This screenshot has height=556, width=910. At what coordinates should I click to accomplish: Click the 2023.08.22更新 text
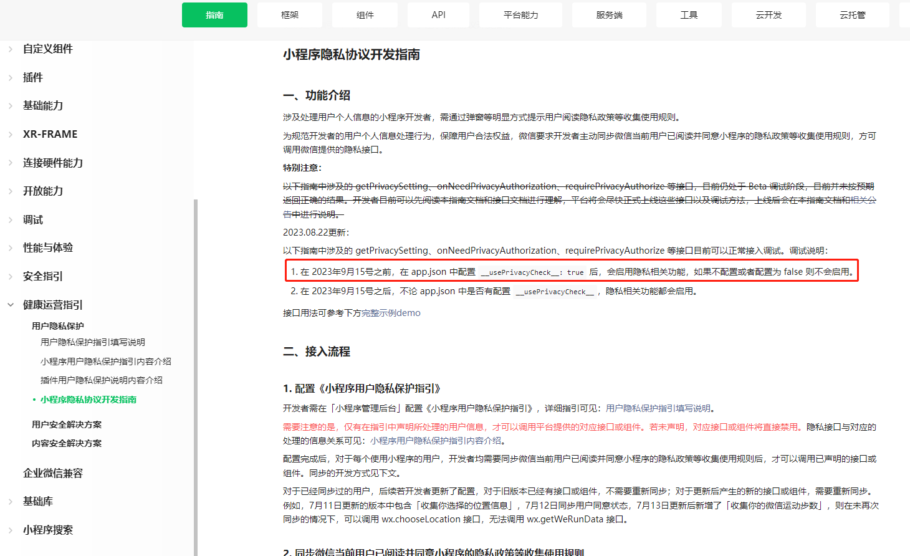(x=316, y=232)
